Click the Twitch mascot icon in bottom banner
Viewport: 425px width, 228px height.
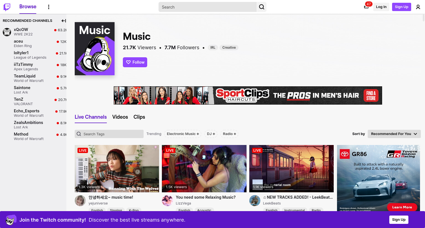11,220
